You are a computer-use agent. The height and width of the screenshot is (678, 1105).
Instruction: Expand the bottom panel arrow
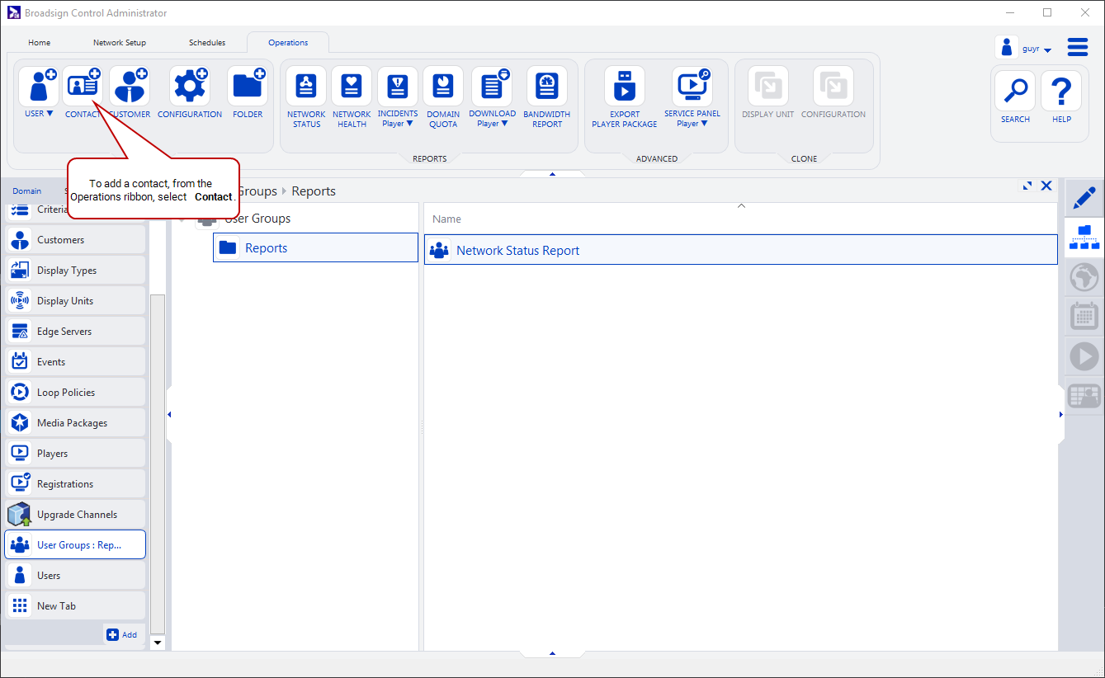click(552, 653)
